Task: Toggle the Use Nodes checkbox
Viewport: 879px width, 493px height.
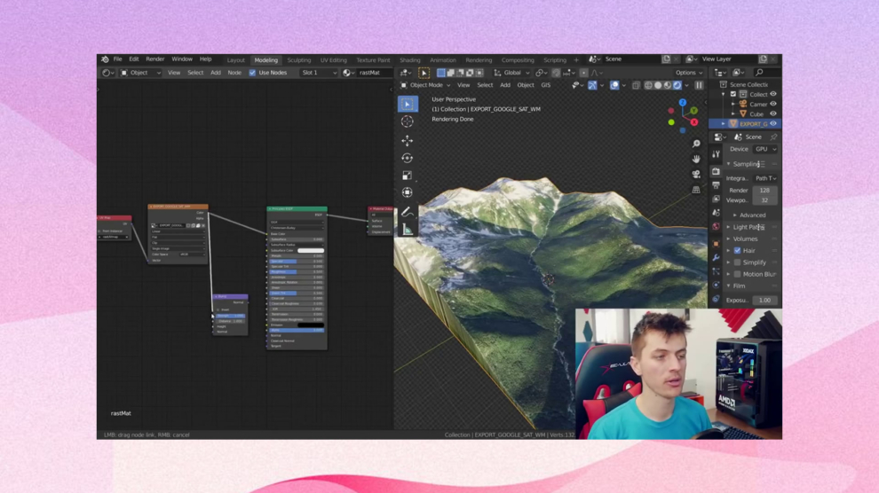Action: 252,73
